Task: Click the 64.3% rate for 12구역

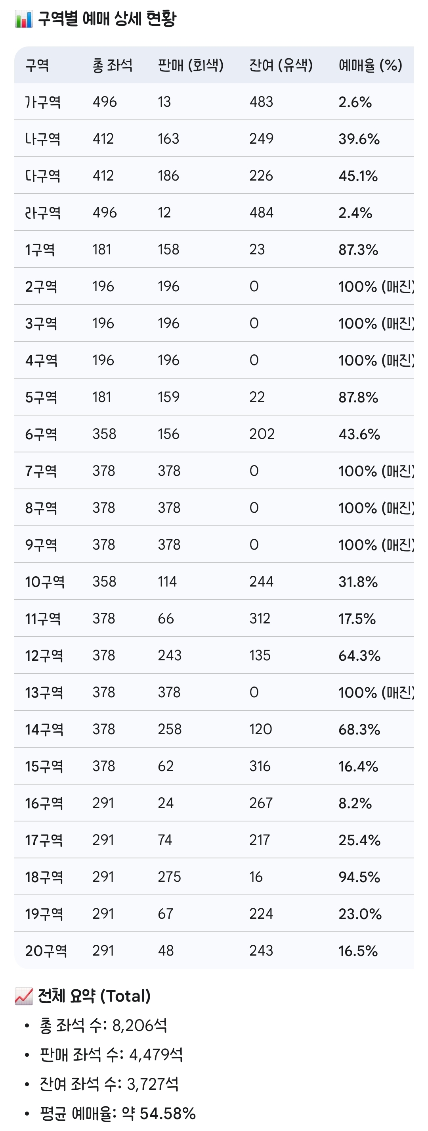Action: tap(359, 656)
